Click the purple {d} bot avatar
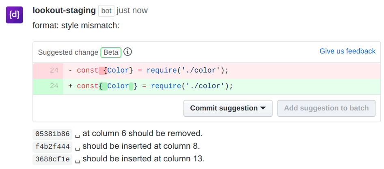This screenshot has width=384, height=169. point(15,15)
